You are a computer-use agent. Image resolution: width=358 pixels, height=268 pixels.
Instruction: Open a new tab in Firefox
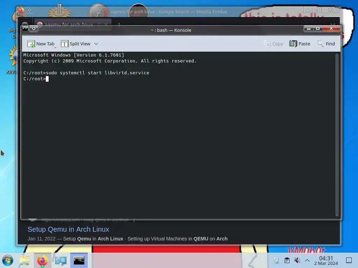point(119,24)
